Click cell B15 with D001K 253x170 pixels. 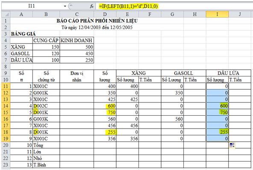(46, 112)
